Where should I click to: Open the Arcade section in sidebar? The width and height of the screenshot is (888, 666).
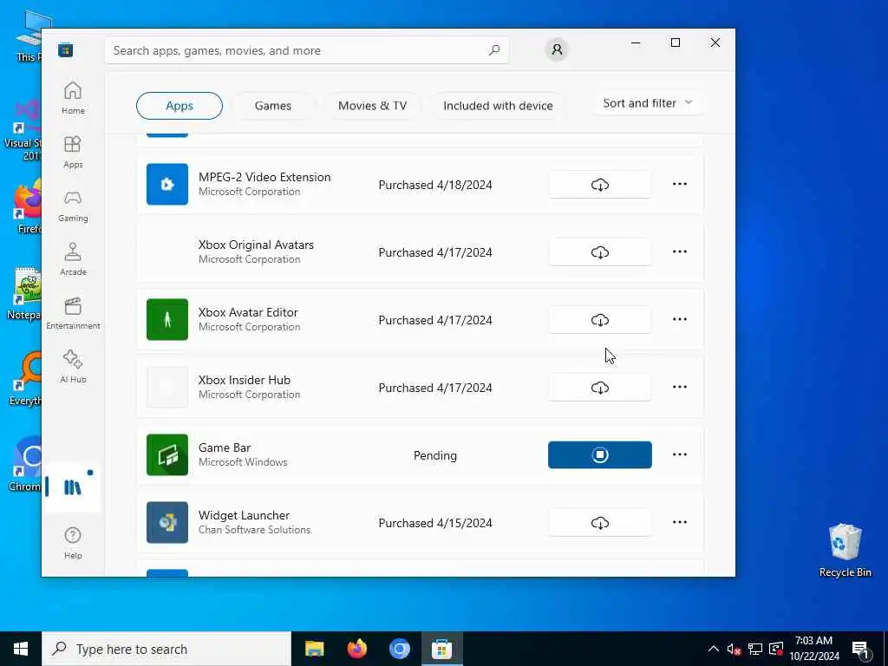(x=73, y=259)
